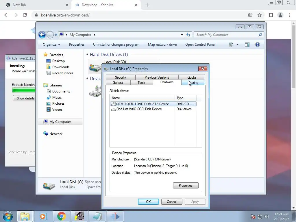Open the Documents library
Viewport: 296px width, 222px height.
[x=61, y=91]
